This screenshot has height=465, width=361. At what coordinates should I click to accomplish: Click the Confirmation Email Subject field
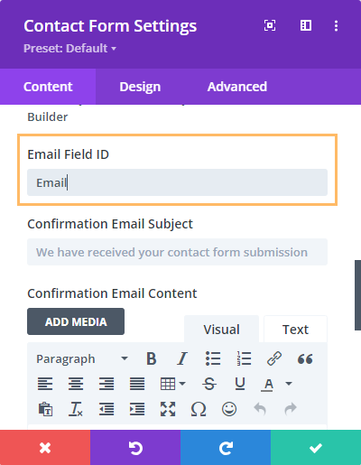177,252
